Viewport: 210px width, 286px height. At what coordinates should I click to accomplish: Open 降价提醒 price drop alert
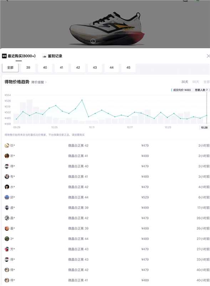point(39,82)
